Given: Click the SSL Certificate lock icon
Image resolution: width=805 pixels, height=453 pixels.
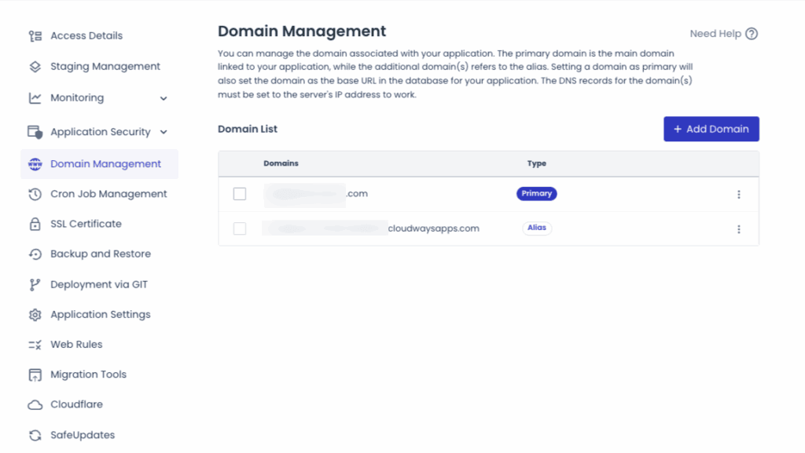Looking at the screenshot, I should coord(35,225).
